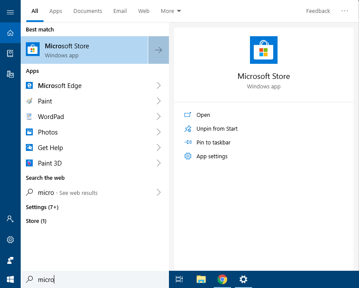Select the Microsoft Store best match title
Viewport: 359px width, 288px height.
click(67, 46)
